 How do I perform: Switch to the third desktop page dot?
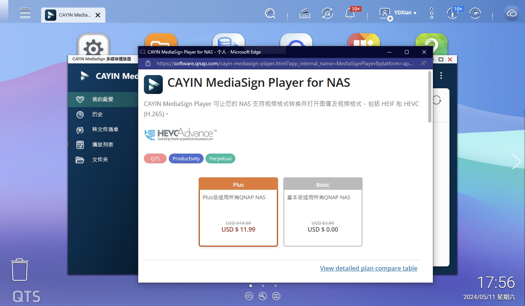point(275,286)
